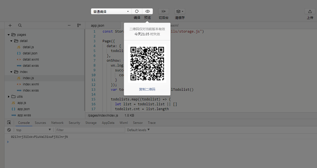The height and width of the screenshot is (168, 317).
Task: Collapse the pages folder
Action: pyautogui.click(x=9, y=35)
